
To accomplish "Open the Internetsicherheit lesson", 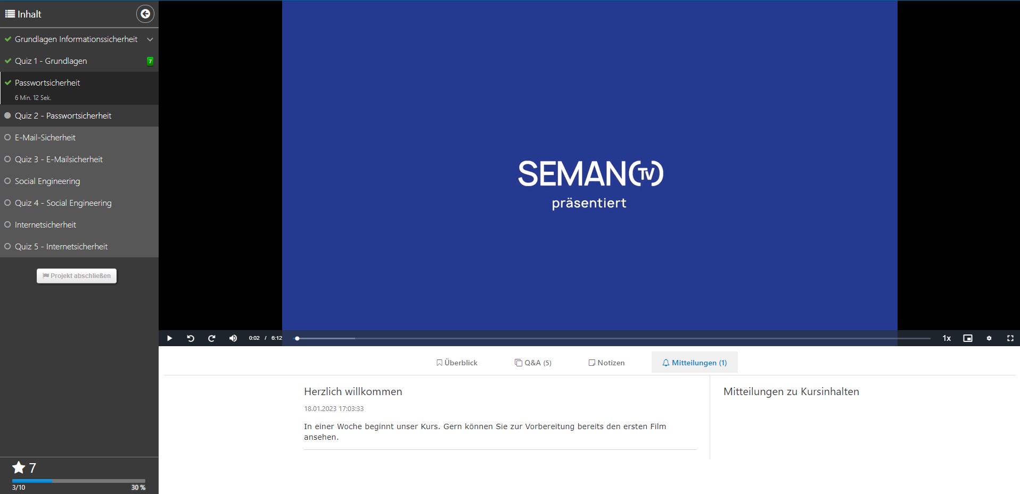I will tap(79, 224).
